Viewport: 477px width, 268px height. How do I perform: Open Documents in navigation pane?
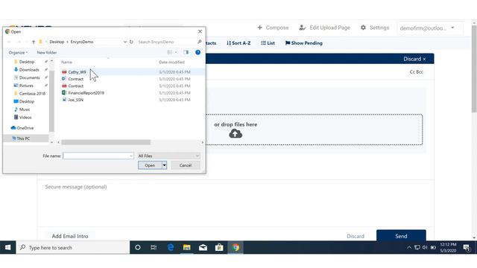(29, 77)
